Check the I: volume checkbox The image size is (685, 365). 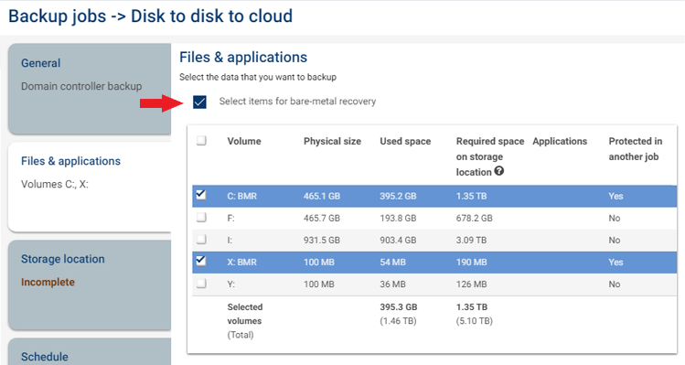[201, 239]
